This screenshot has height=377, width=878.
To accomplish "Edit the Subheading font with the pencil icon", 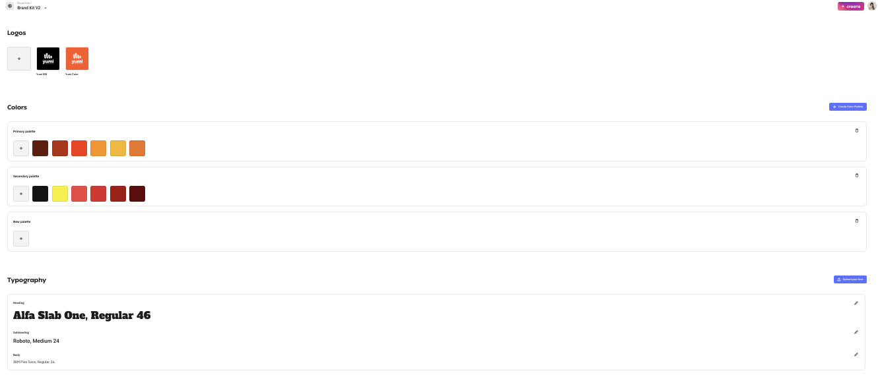I will pyautogui.click(x=856, y=332).
